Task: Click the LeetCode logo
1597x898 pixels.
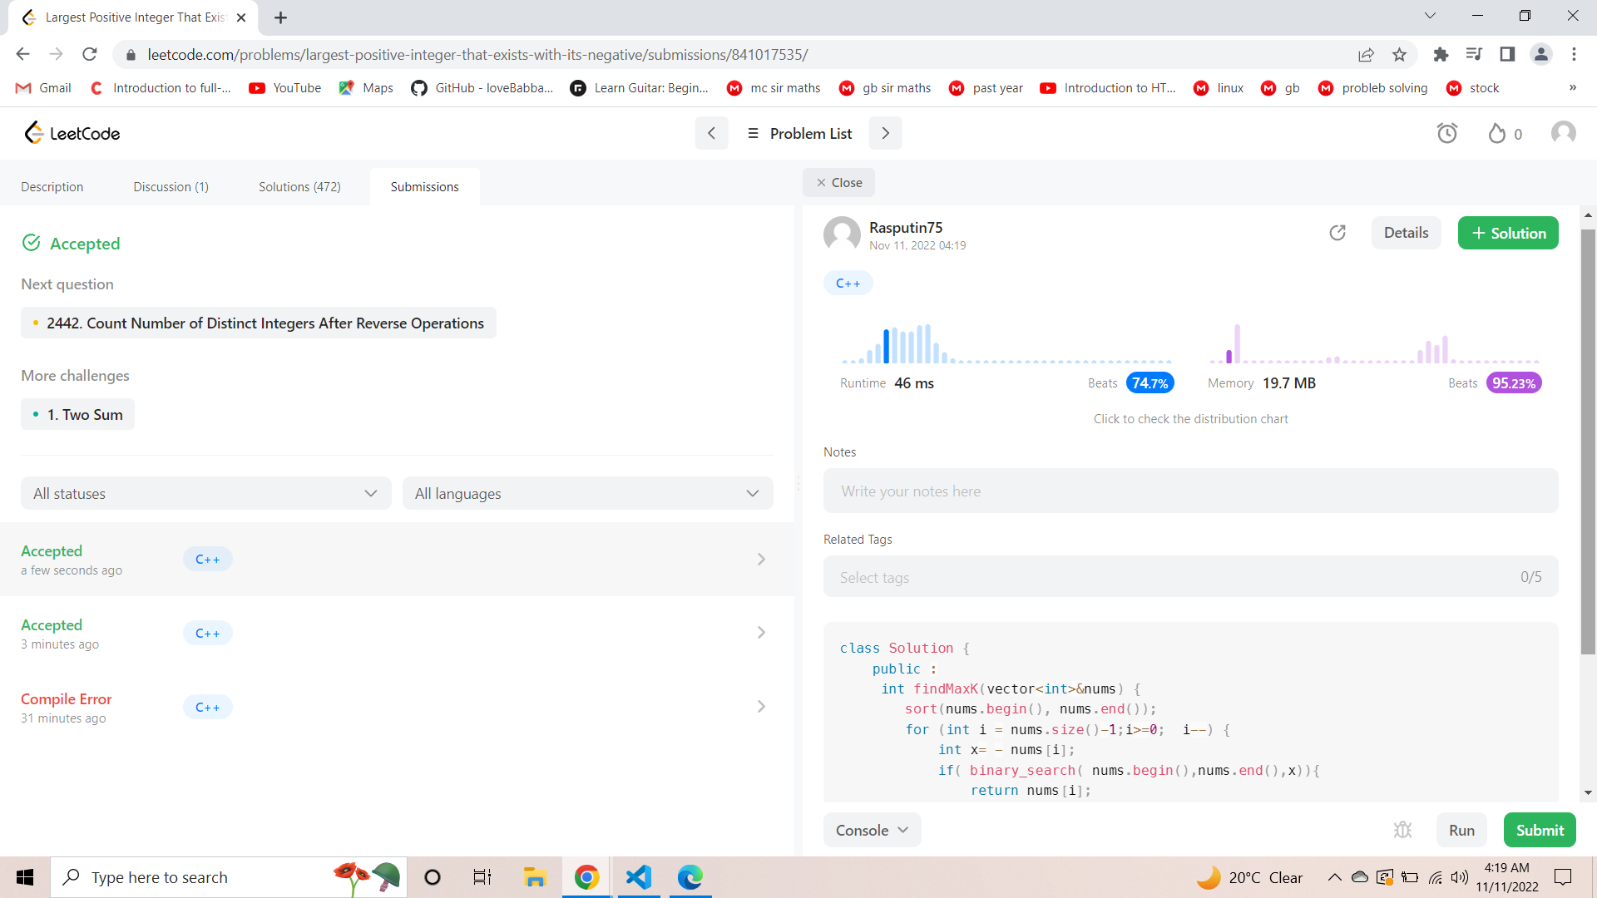Action: pos(72,132)
